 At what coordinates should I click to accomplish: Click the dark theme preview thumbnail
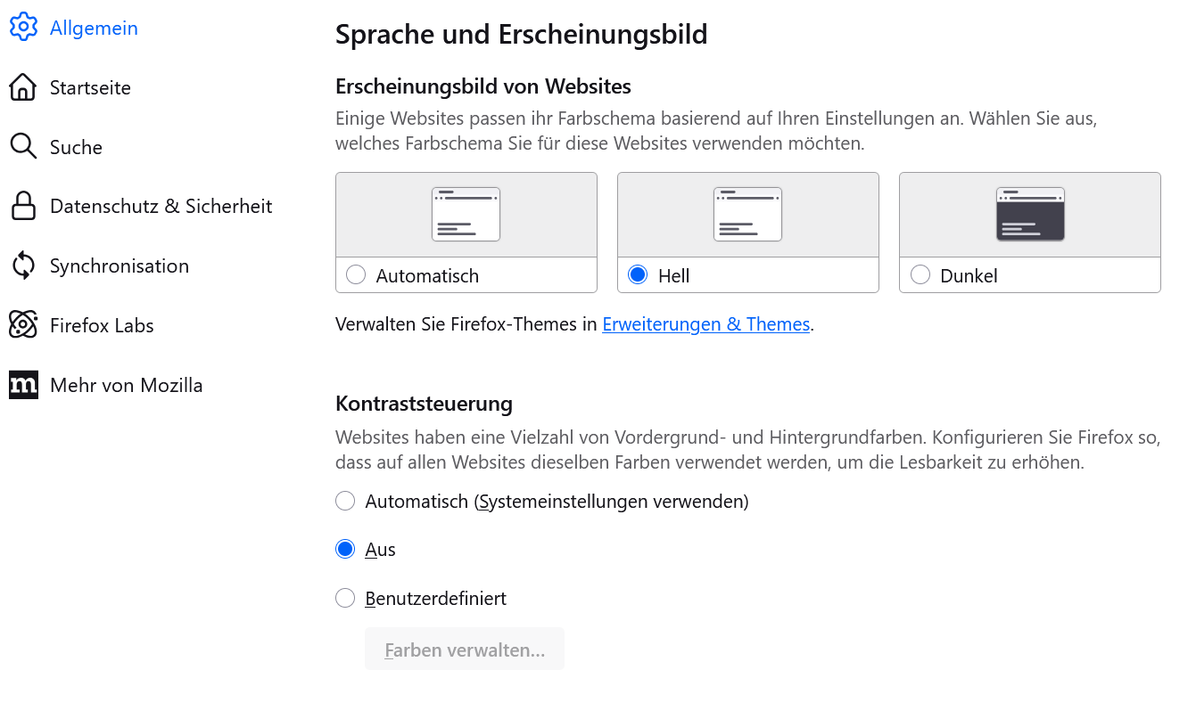coord(1030,214)
